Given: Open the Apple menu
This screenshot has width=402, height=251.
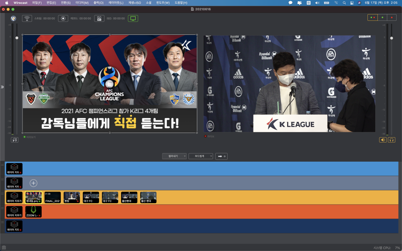Looking at the screenshot, I should click(7, 3).
